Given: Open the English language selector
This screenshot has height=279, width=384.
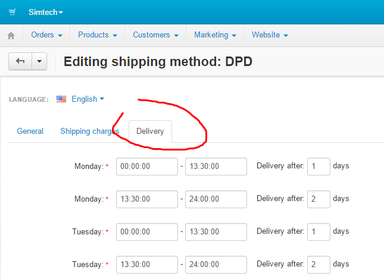Looking at the screenshot, I should click(x=88, y=99).
